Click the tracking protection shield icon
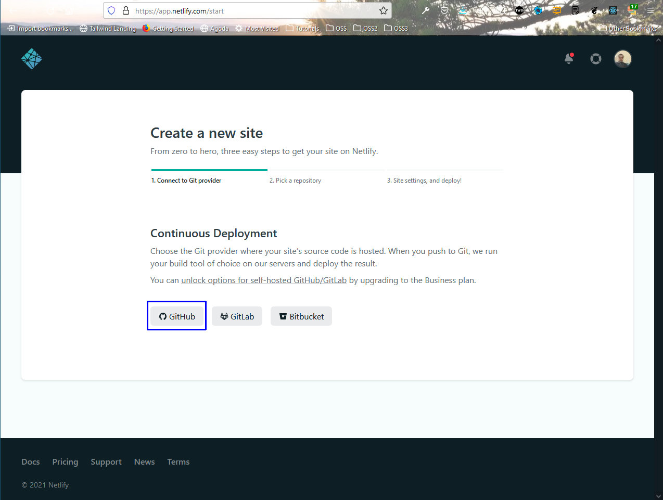This screenshot has height=500, width=663. (111, 10)
